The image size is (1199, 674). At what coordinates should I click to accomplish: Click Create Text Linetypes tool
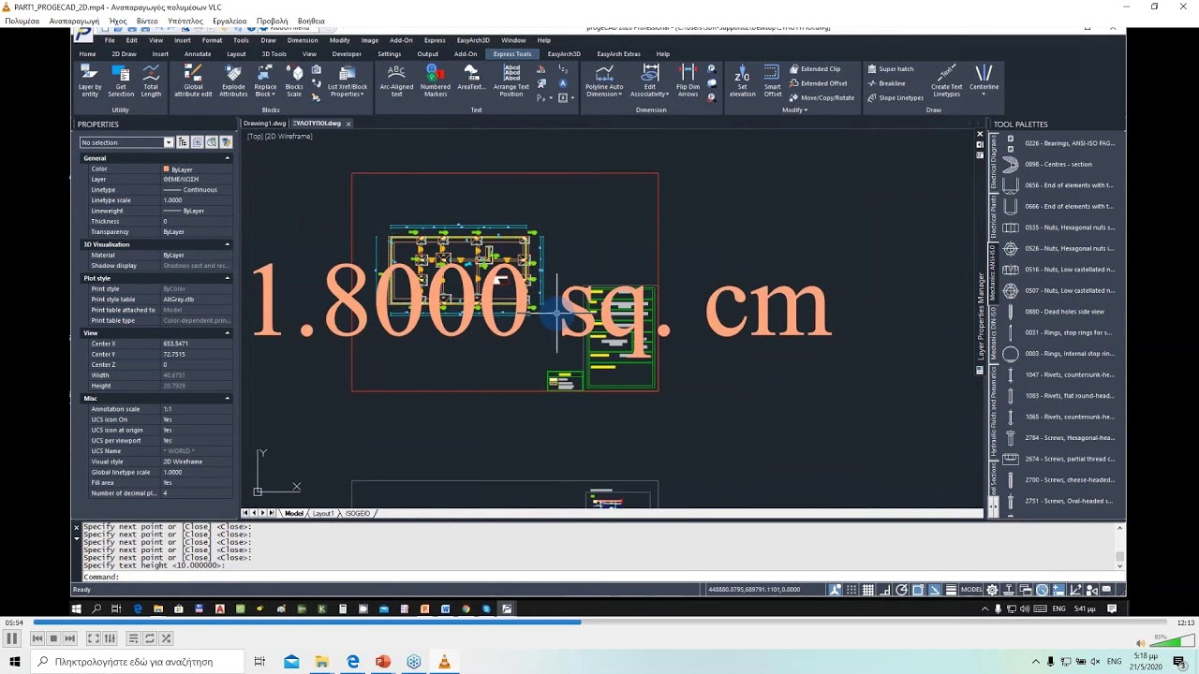pos(946,81)
